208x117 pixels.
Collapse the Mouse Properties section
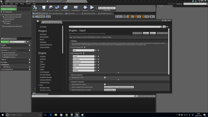pyautogui.click(x=71, y=75)
